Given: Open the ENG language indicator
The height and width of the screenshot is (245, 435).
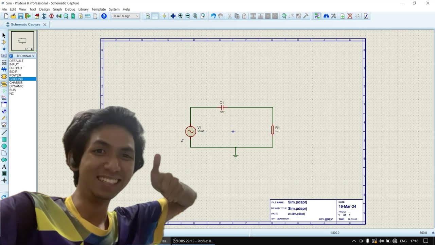Looking at the screenshot, I should coord(403,241).
